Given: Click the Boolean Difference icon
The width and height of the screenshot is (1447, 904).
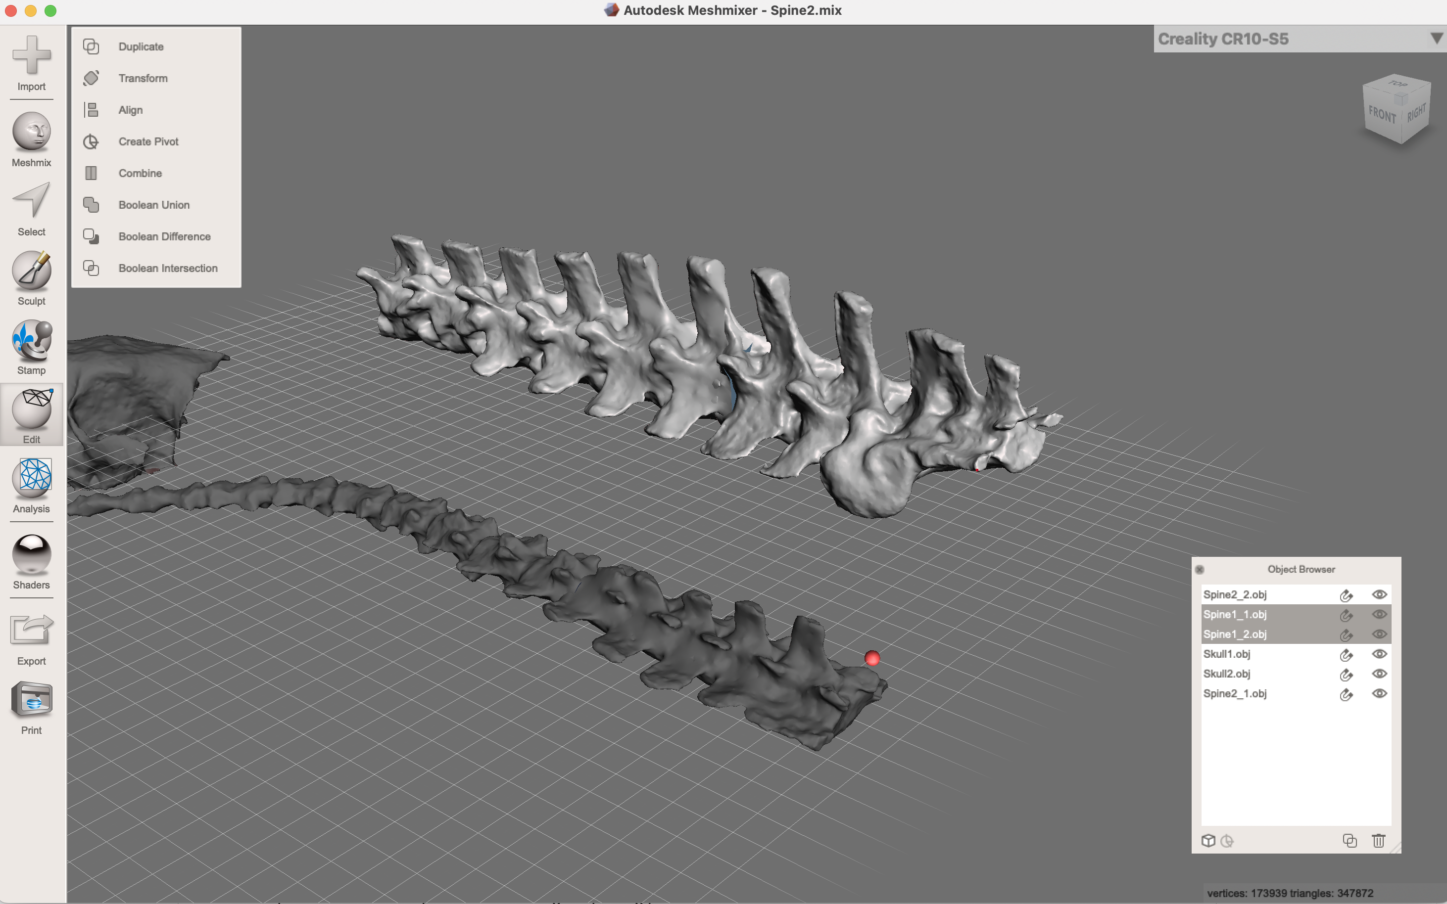Looking at the screenshot, I should 91,236.
